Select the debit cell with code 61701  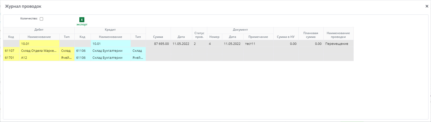click(x=11, y=58)
